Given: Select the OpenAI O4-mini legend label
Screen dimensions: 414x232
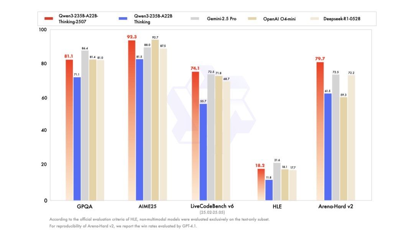Looking at the screenshot, I should [279, 19].
